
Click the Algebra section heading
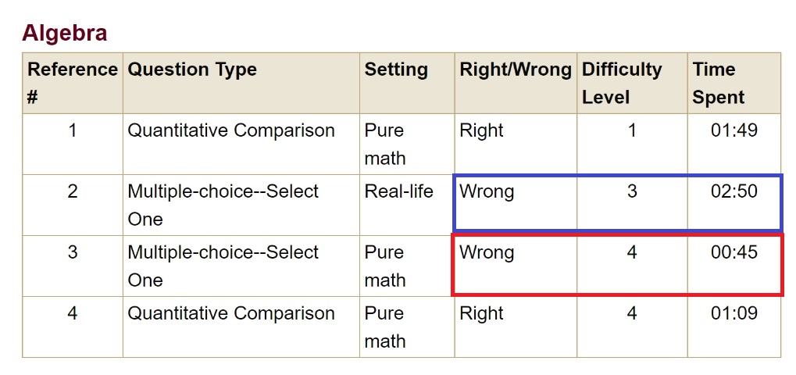click(x=64, y=33)
